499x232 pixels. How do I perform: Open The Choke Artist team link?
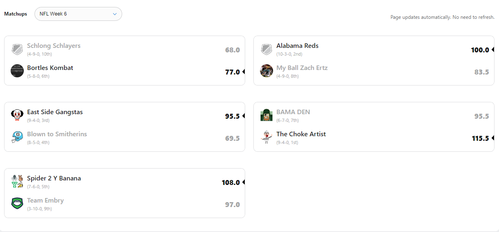point(301,134)
